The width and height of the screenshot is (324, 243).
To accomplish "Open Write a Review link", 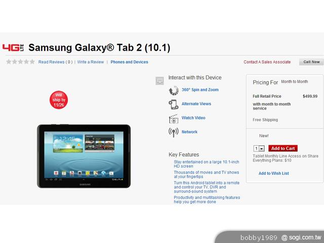I will click(91, 62).
